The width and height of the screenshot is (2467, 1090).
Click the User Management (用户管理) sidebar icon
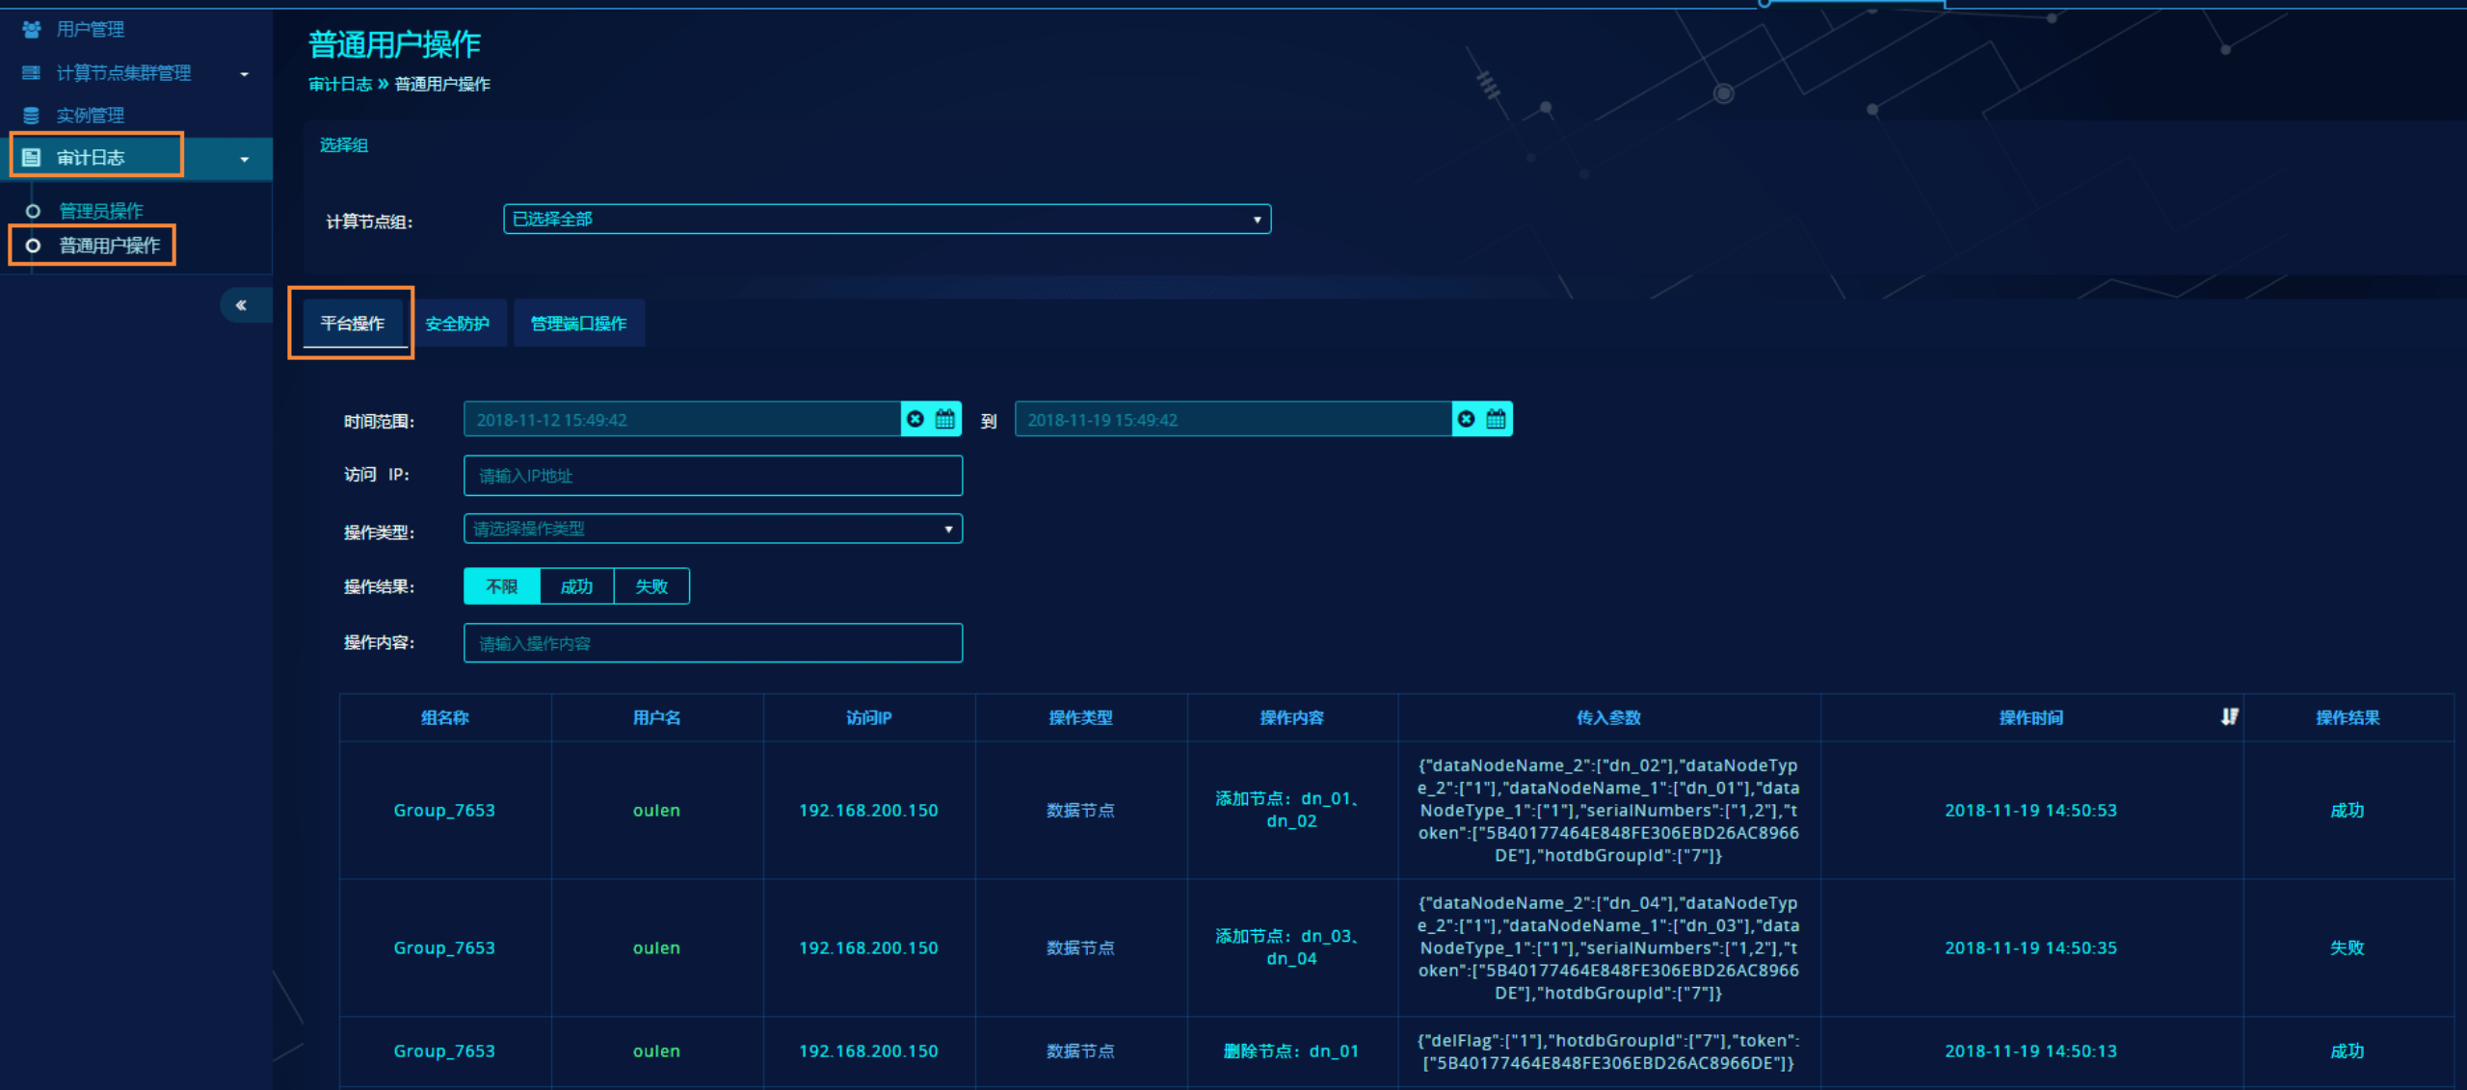(31, 30)
